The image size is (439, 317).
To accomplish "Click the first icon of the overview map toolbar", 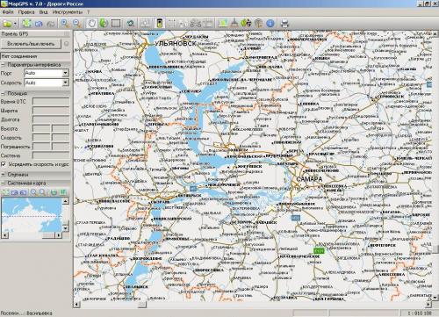I will [5, 192].
